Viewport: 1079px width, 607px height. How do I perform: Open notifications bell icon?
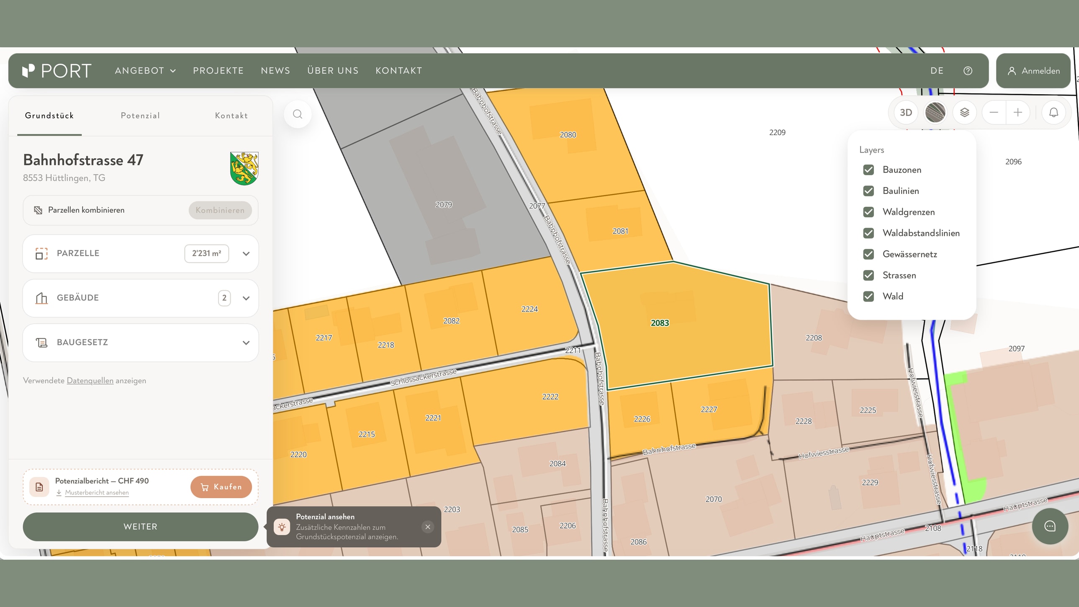[x=1053, y=113]
